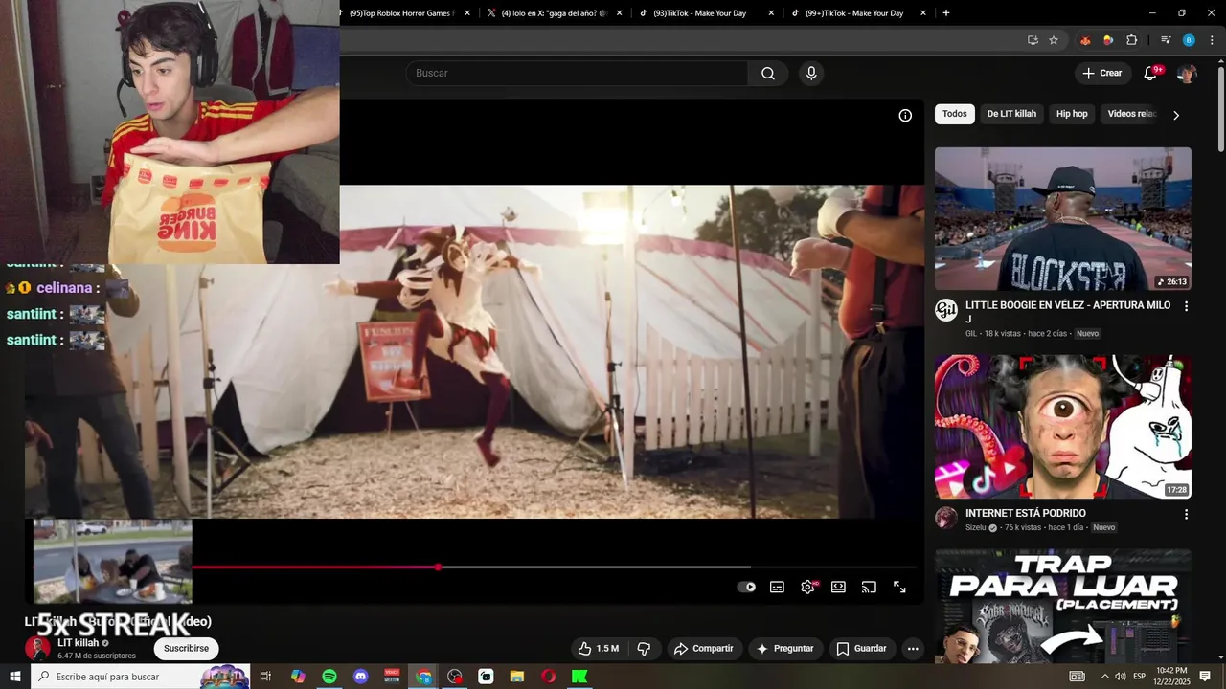Subscribe with the Suscribirse button
The width and height of the screenshot is (1226, 689).
tap(186, 649)
